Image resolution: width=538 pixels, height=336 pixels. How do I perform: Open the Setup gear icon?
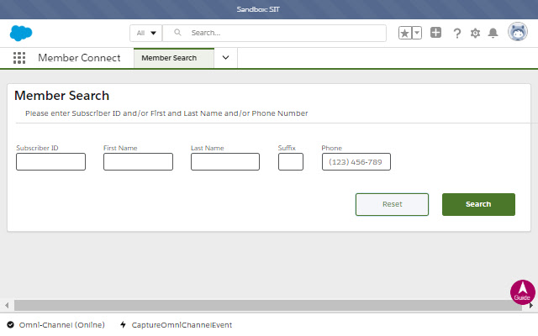[475, 34]
